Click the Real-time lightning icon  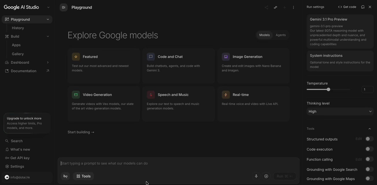[x=226, y=95]
